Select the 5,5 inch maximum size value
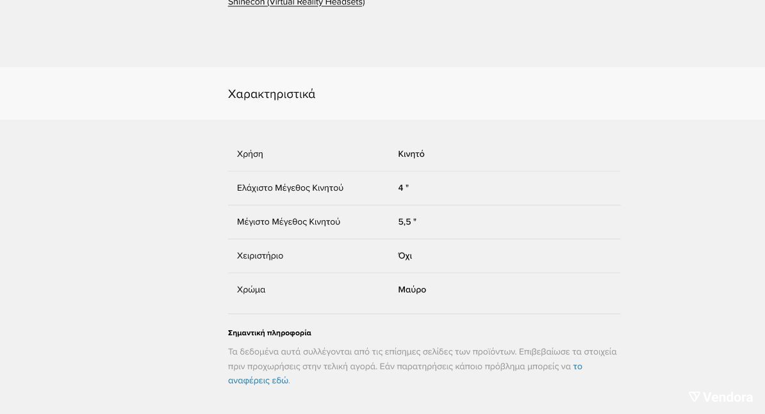The height and width of the screenshot is (414, 765). click(407, 222)
